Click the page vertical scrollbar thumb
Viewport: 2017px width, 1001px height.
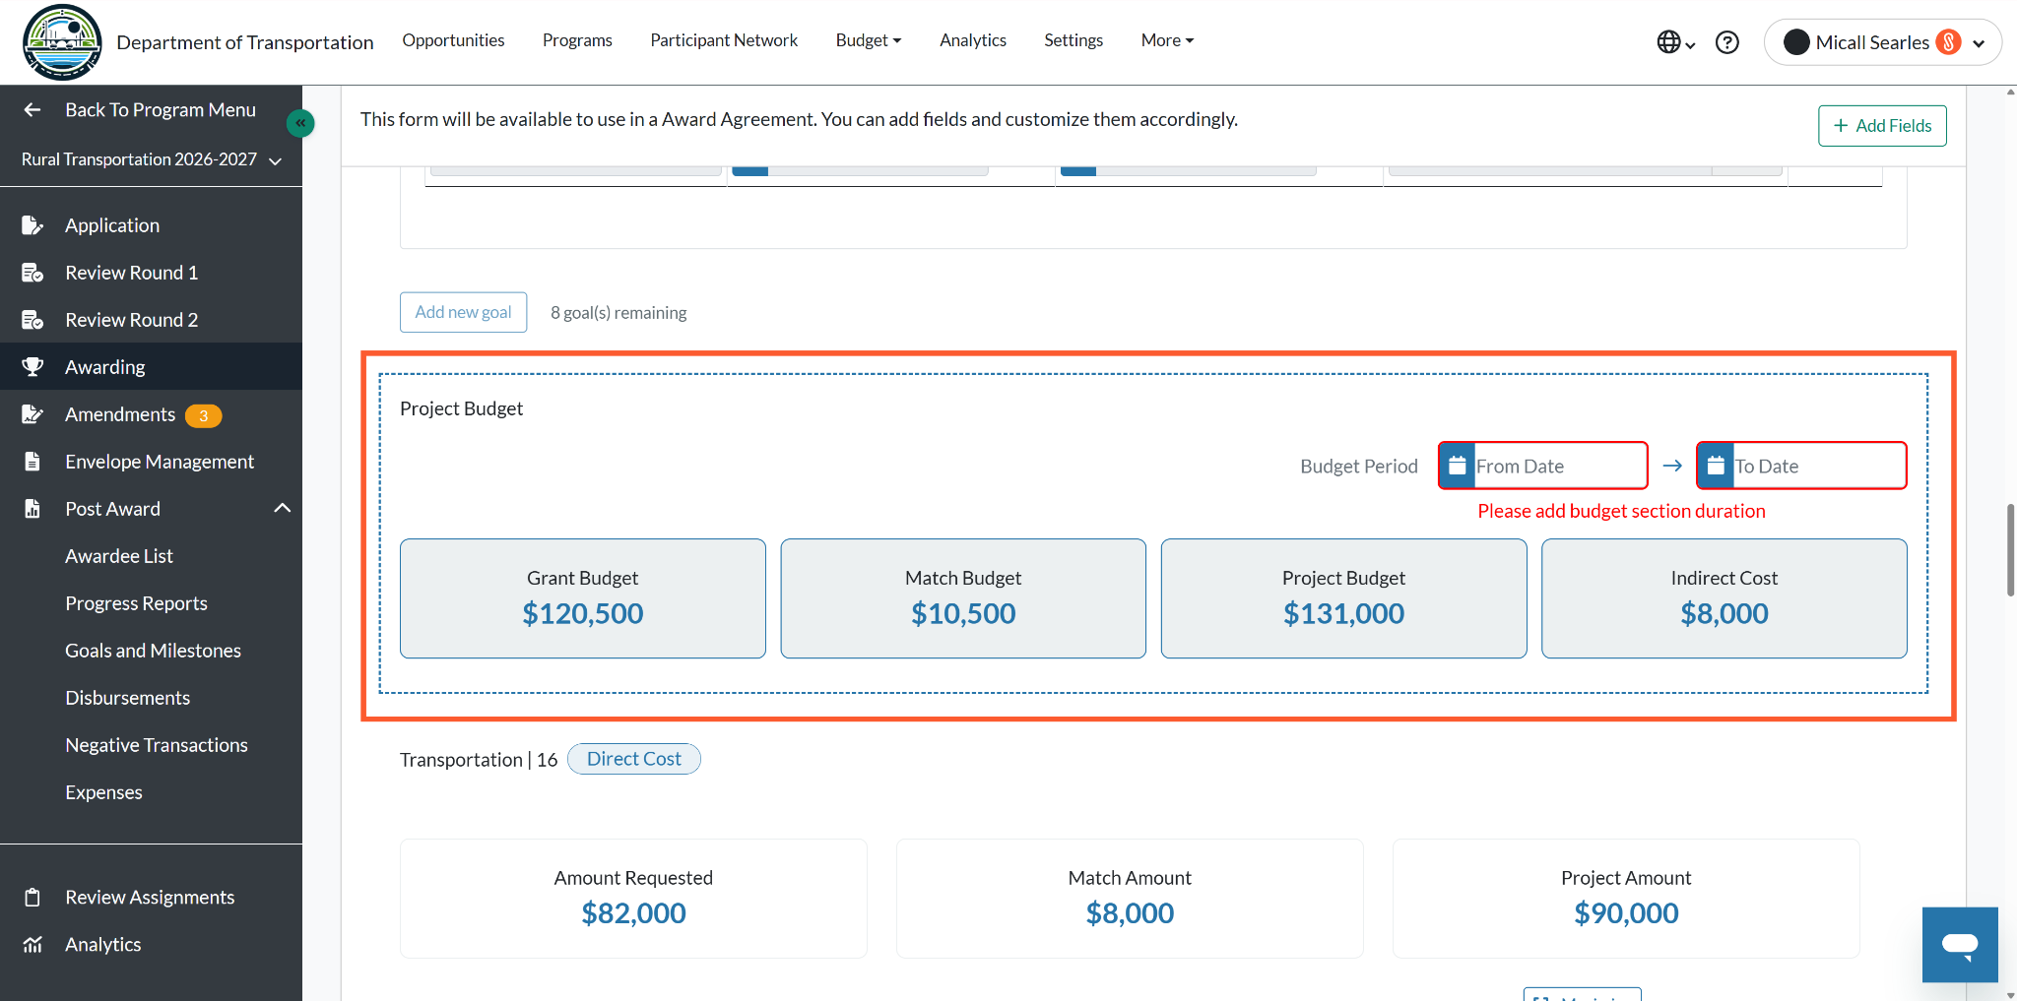(x=2010, y=550)
